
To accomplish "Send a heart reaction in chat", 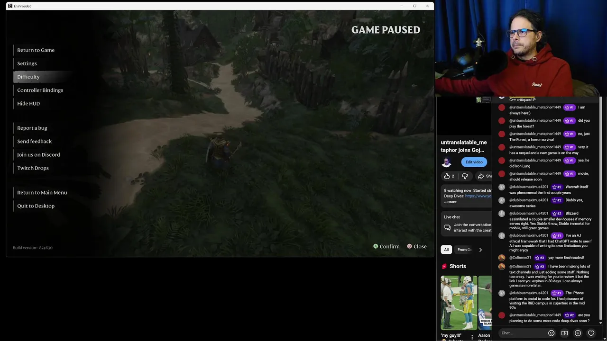I will coord(591,333).
